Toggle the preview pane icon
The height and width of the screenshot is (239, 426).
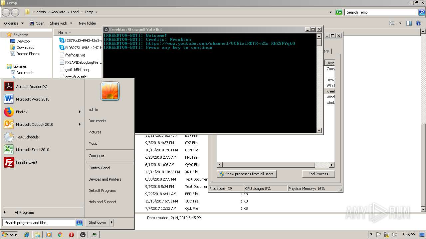pos(409,23)
